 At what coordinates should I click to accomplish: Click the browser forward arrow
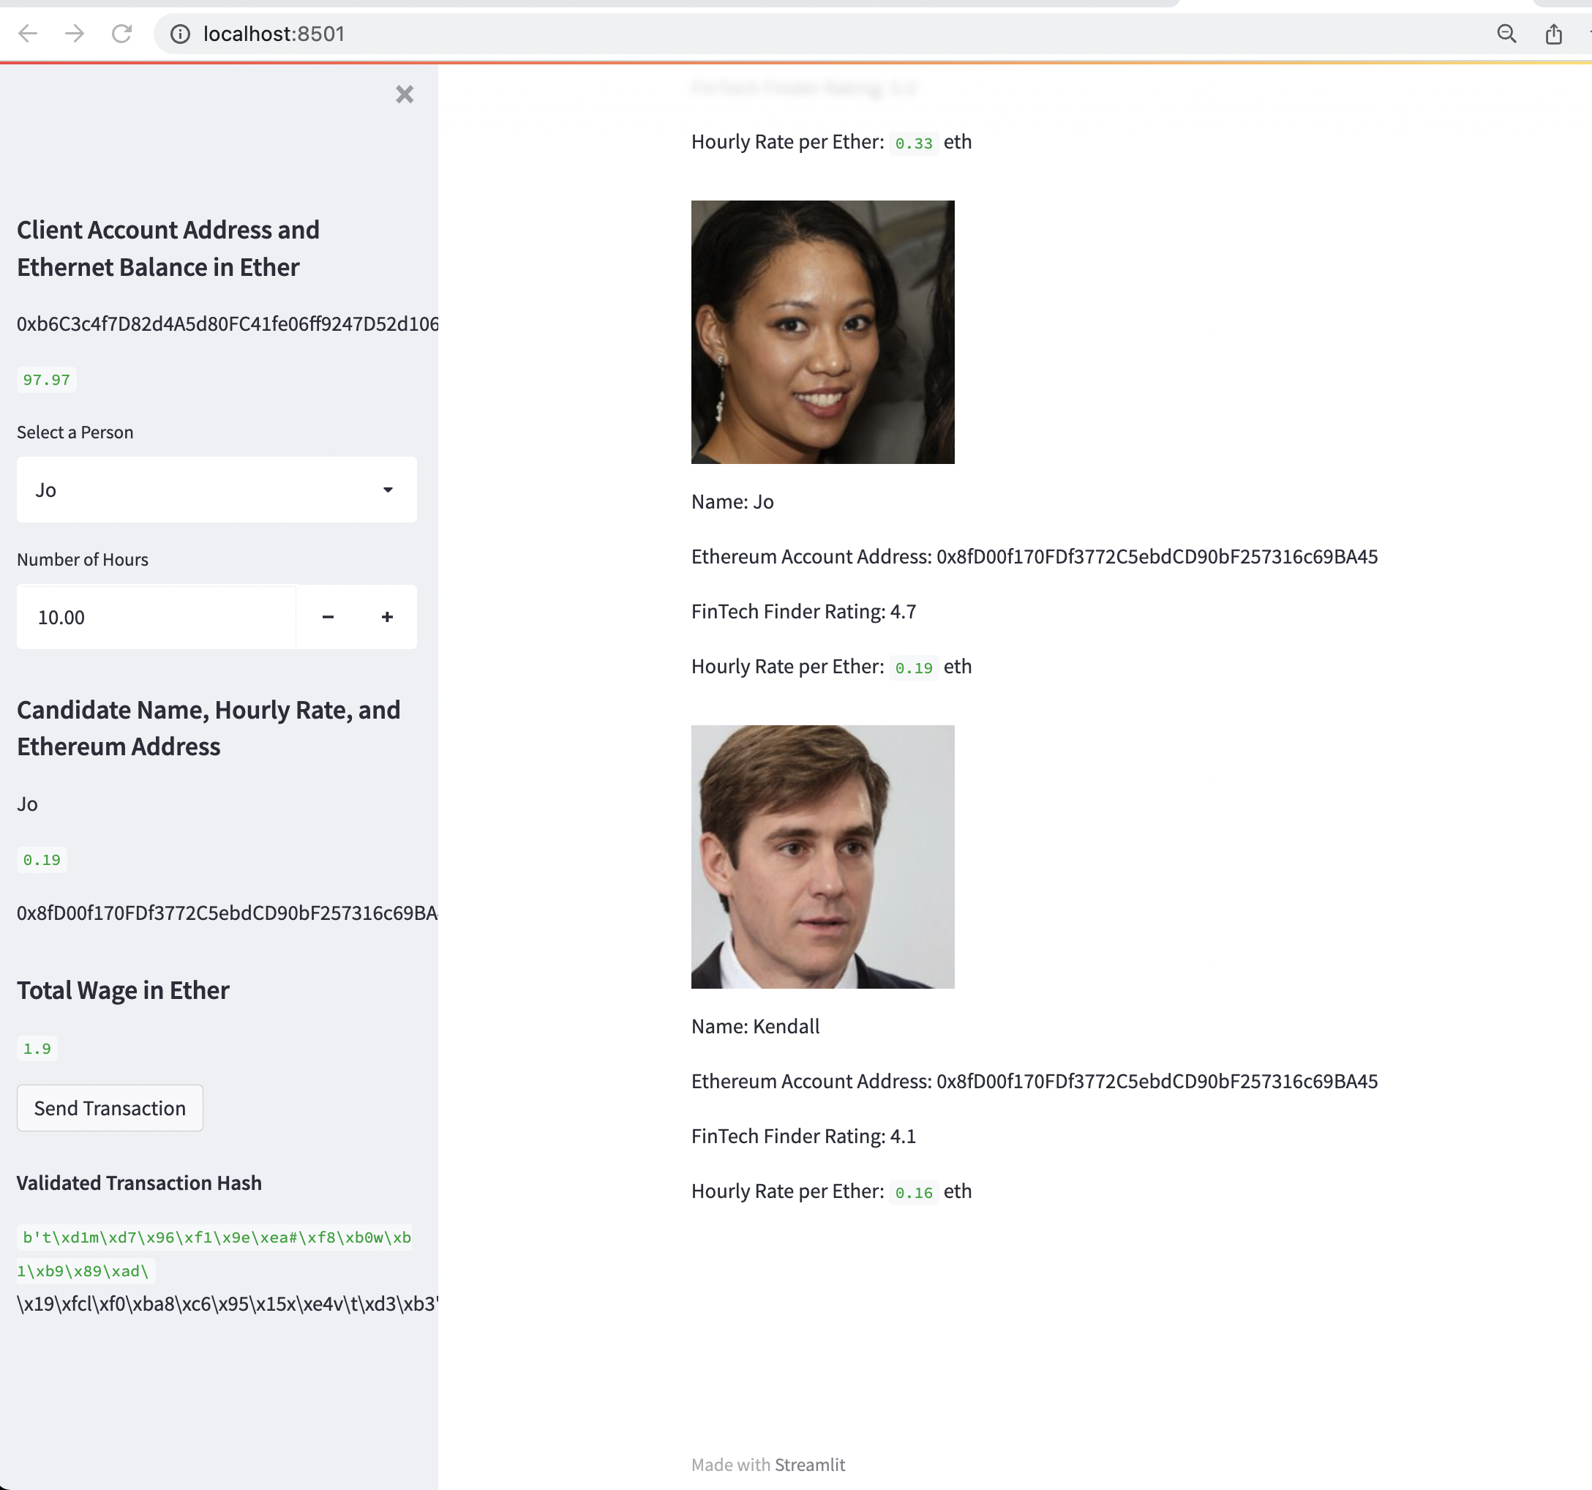[x=75, y=34]
